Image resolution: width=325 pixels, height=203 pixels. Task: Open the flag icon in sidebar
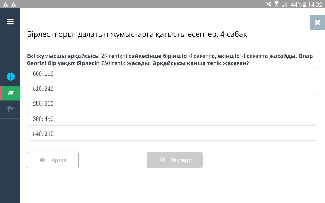[11, 109]
